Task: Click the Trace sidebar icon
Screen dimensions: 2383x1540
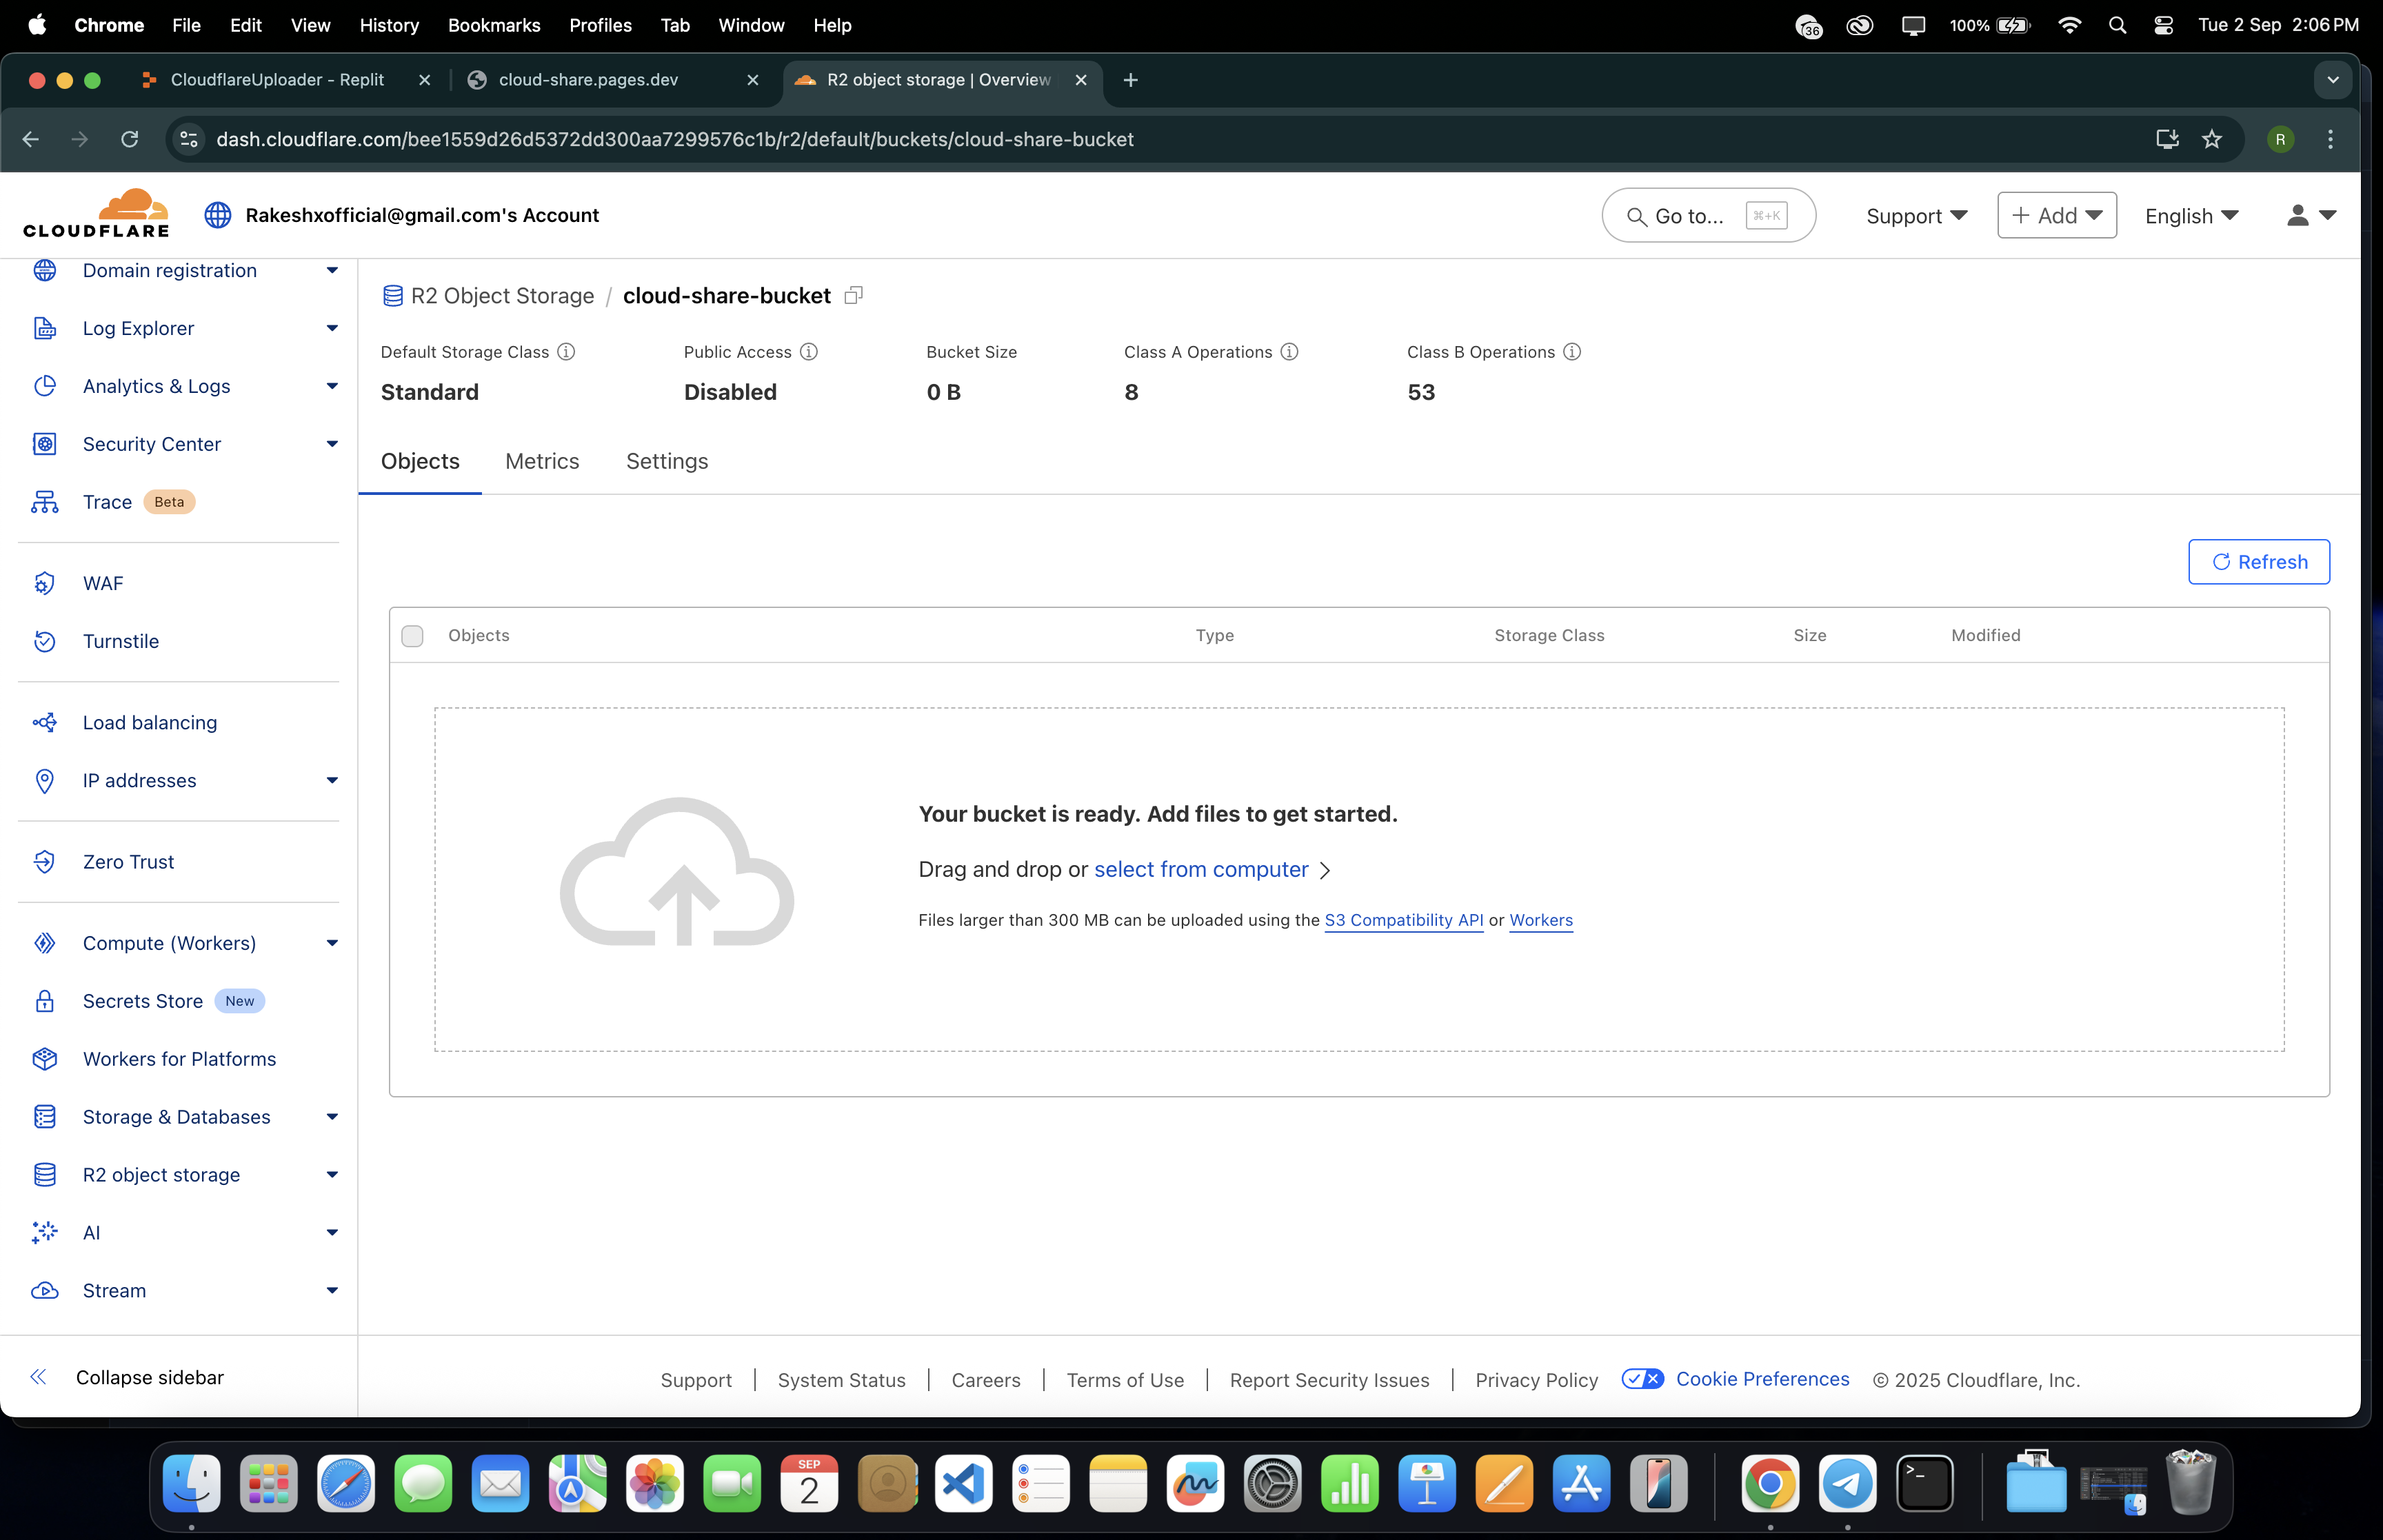Action: (x=45, y=502)
